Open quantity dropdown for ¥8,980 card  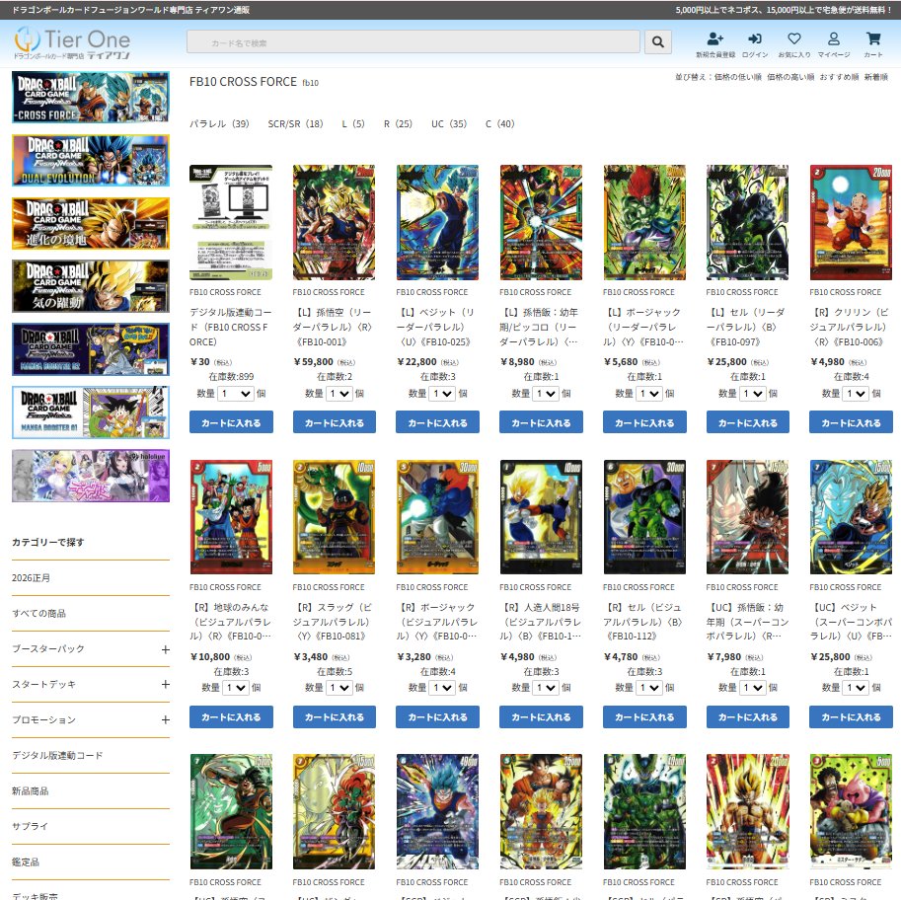coord(546,394)
